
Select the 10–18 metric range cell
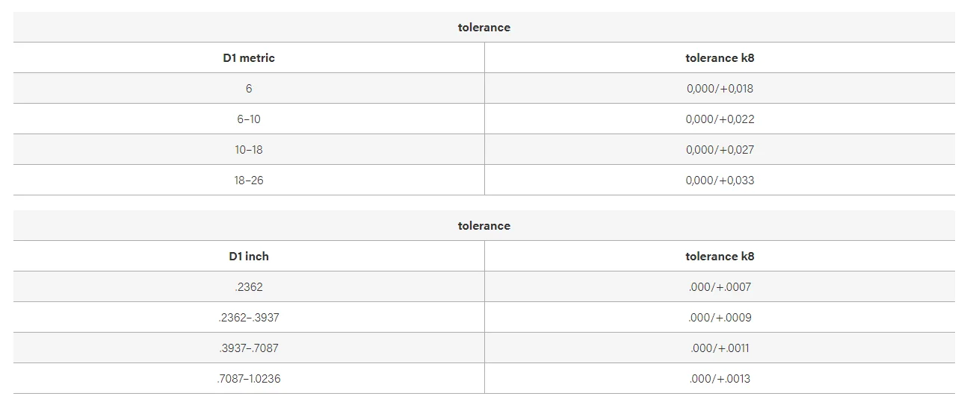pyautogui.click(x=249, y=149)
